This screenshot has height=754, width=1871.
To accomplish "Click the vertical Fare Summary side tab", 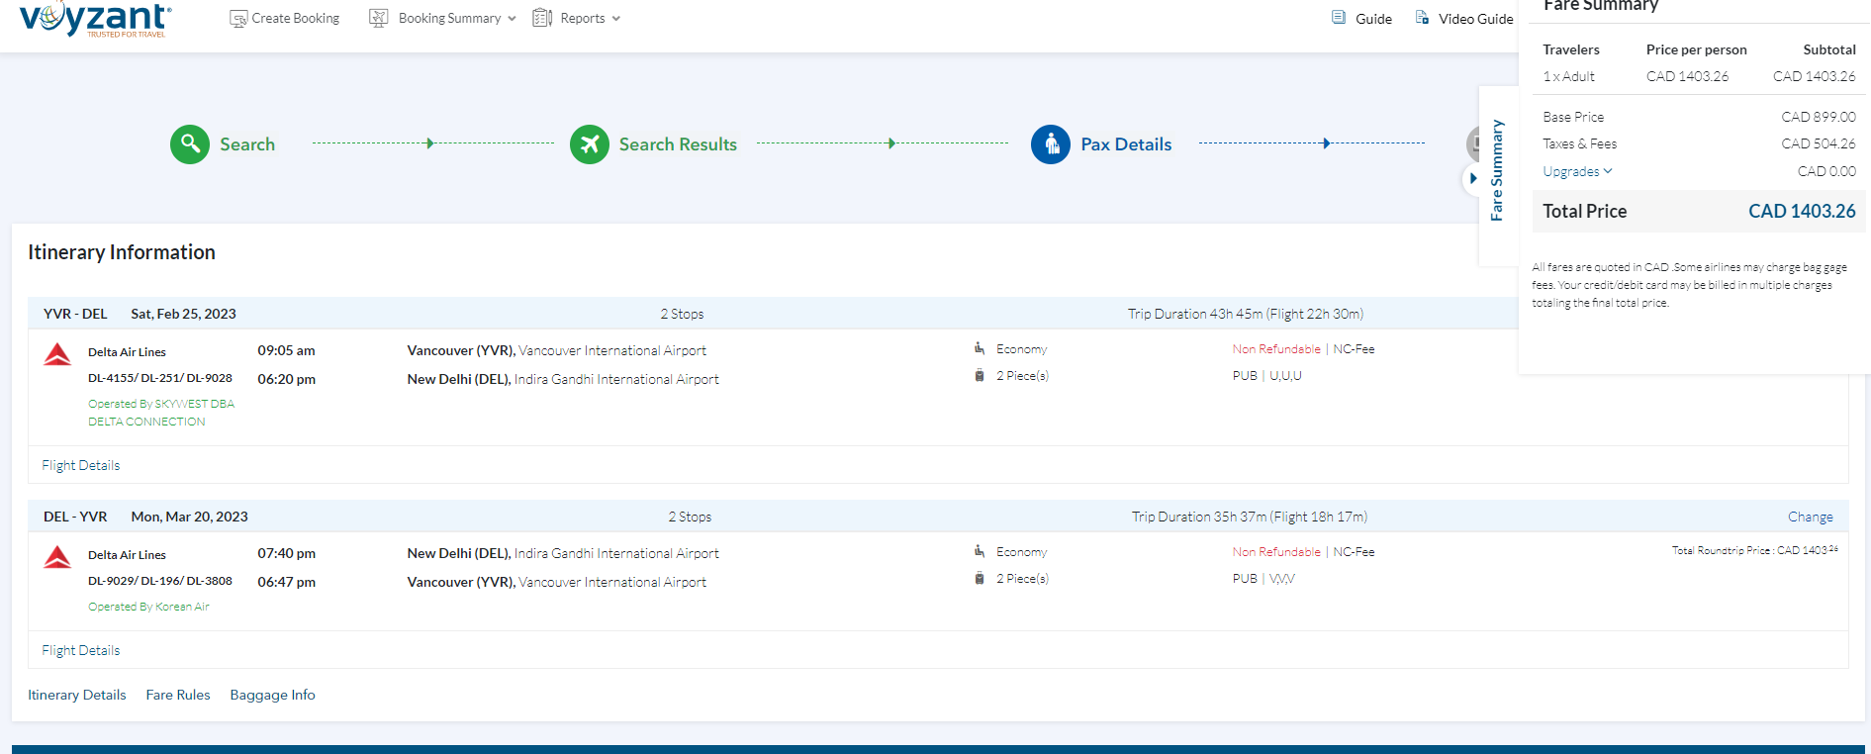I will click(1497, 170).
